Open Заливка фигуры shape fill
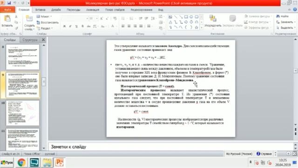 258,16
